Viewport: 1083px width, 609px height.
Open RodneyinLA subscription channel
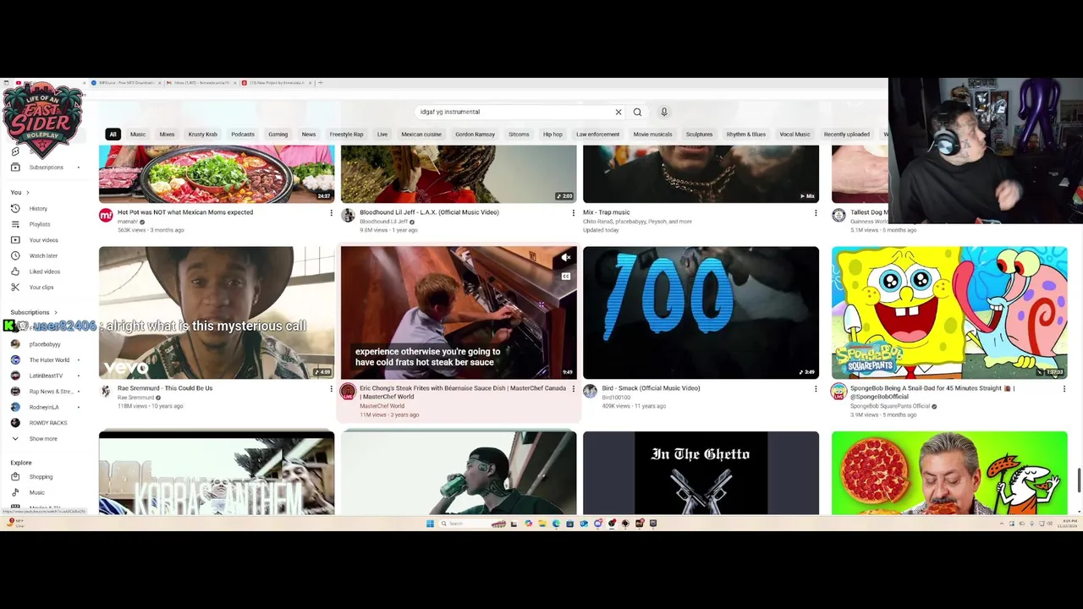[43, 407]
